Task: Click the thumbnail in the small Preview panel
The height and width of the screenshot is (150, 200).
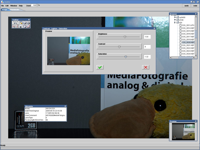Action: tap(183, 132)
